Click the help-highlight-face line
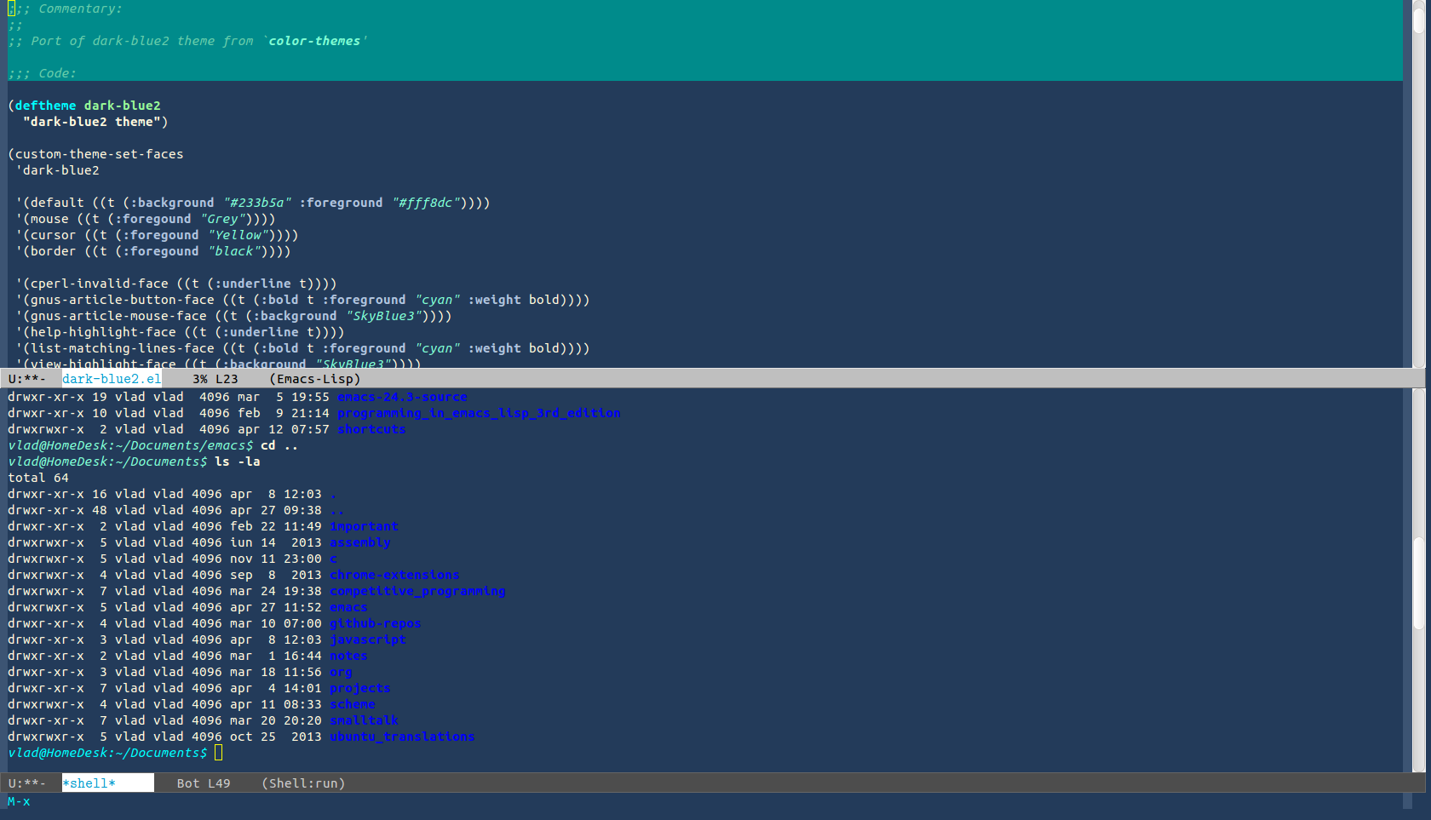The width and height of the screenshot is (1431, 820). click(x=180, y=332)
